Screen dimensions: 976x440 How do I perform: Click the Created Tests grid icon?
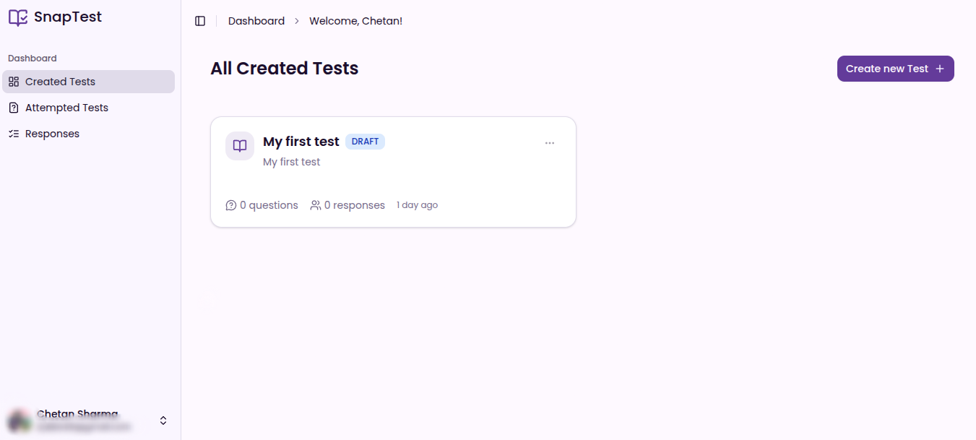pyautogui.click(x=13, y=82)
